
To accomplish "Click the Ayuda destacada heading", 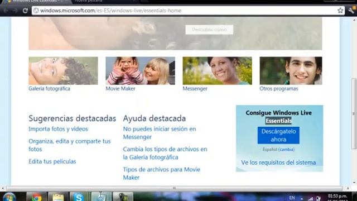I will coord(155,118).
